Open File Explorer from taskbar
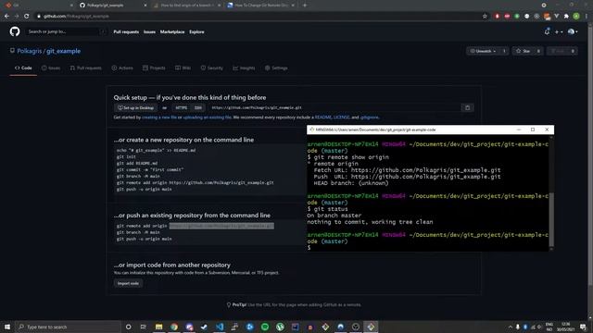Viewport: 593px width, 333px height. [158, 327]
